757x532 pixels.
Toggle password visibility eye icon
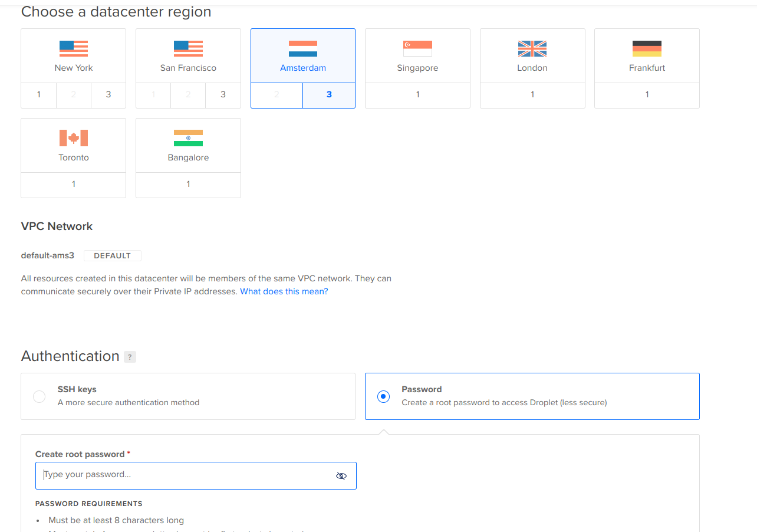(x=341, y=475)
